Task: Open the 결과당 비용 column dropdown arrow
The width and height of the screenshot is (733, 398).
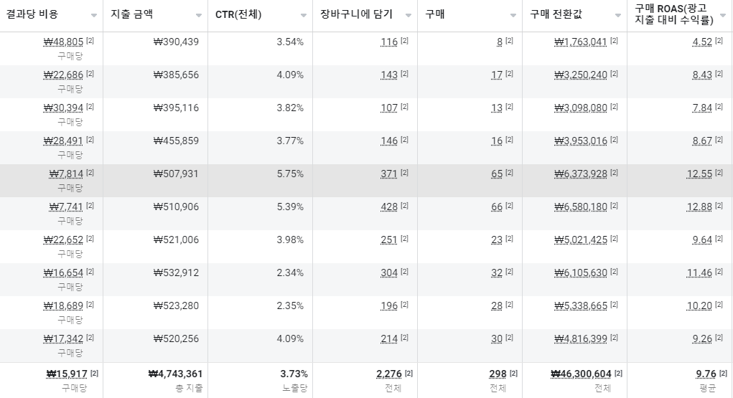Action: point(94,15)
